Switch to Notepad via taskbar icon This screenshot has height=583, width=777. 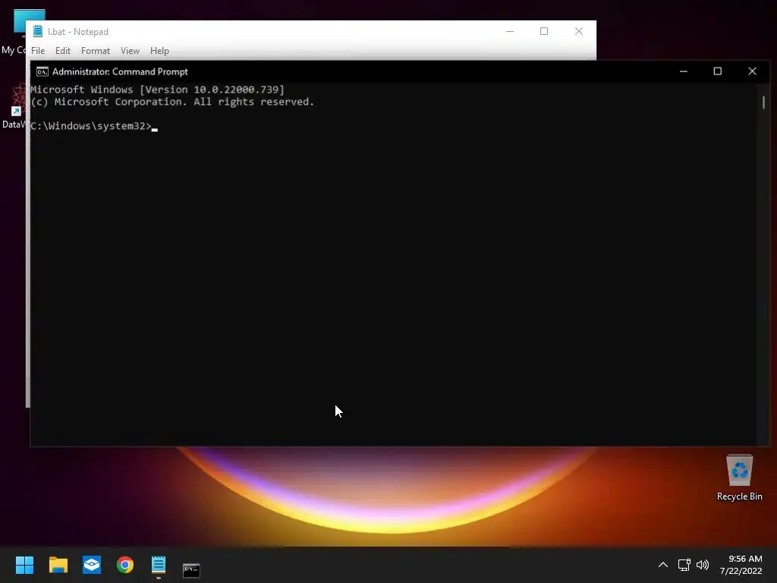pyautogui.click(x=159, y=565)
